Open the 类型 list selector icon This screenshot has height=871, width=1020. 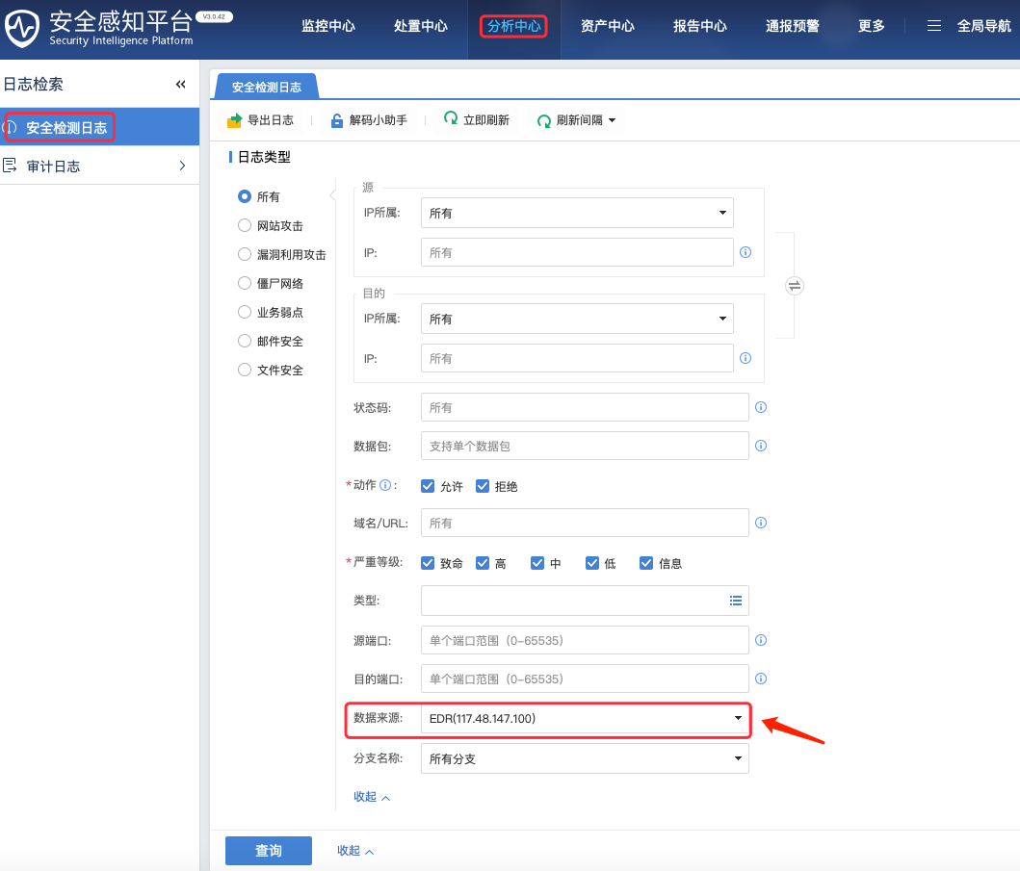[x=735, y=601]
